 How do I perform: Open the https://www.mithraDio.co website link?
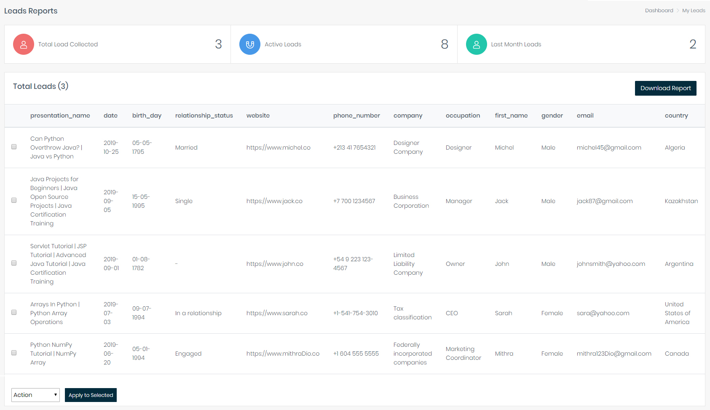283,354
